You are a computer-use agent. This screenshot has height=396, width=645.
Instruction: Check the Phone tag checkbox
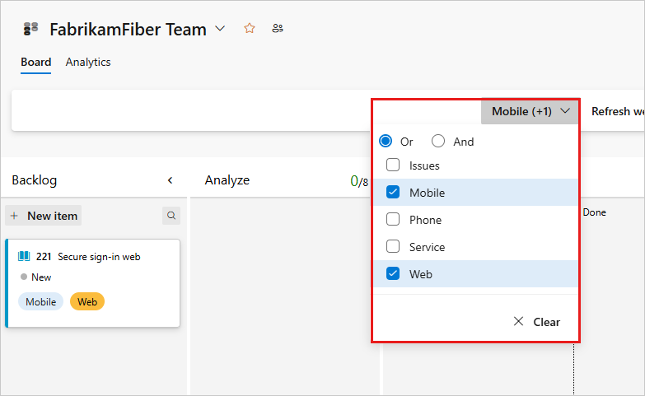point(393,219)
